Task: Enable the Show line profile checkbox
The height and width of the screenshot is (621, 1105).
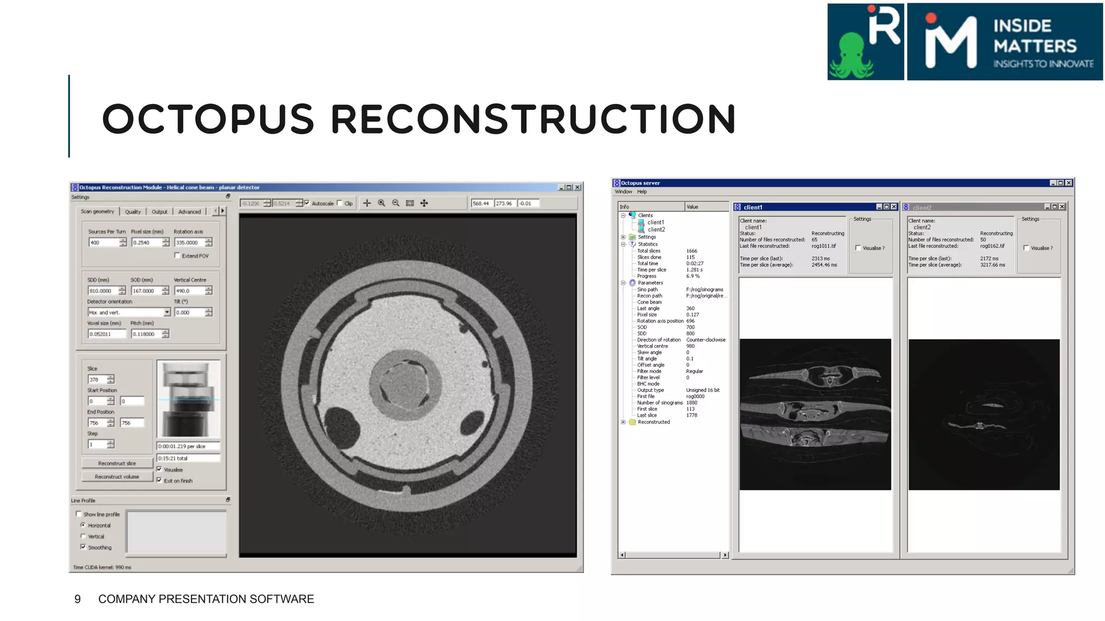Action: pos(79,514)
